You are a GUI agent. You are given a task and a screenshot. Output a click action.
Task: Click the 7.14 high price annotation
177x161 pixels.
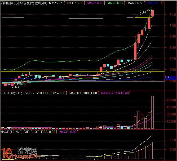tap(143, 12)
